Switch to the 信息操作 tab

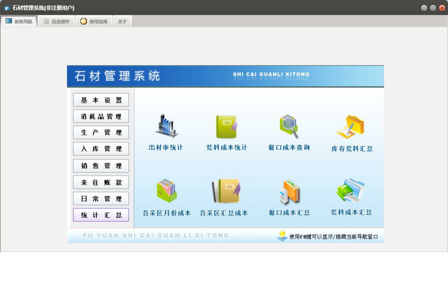57,22
